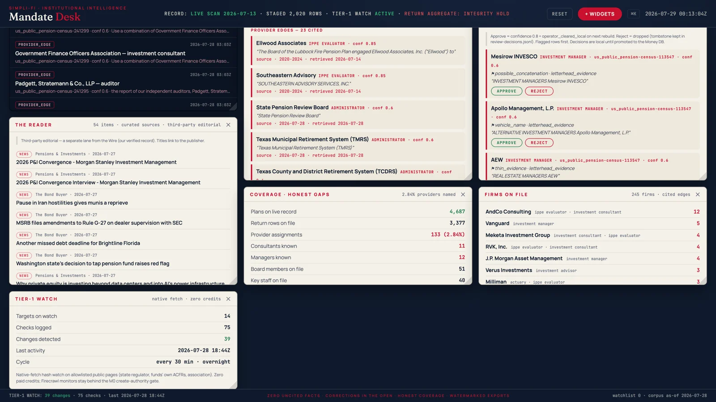Select RVK, Inc. in Firms on File
Viewport: 716px width, 402px height.
click(x=592, y=247)
